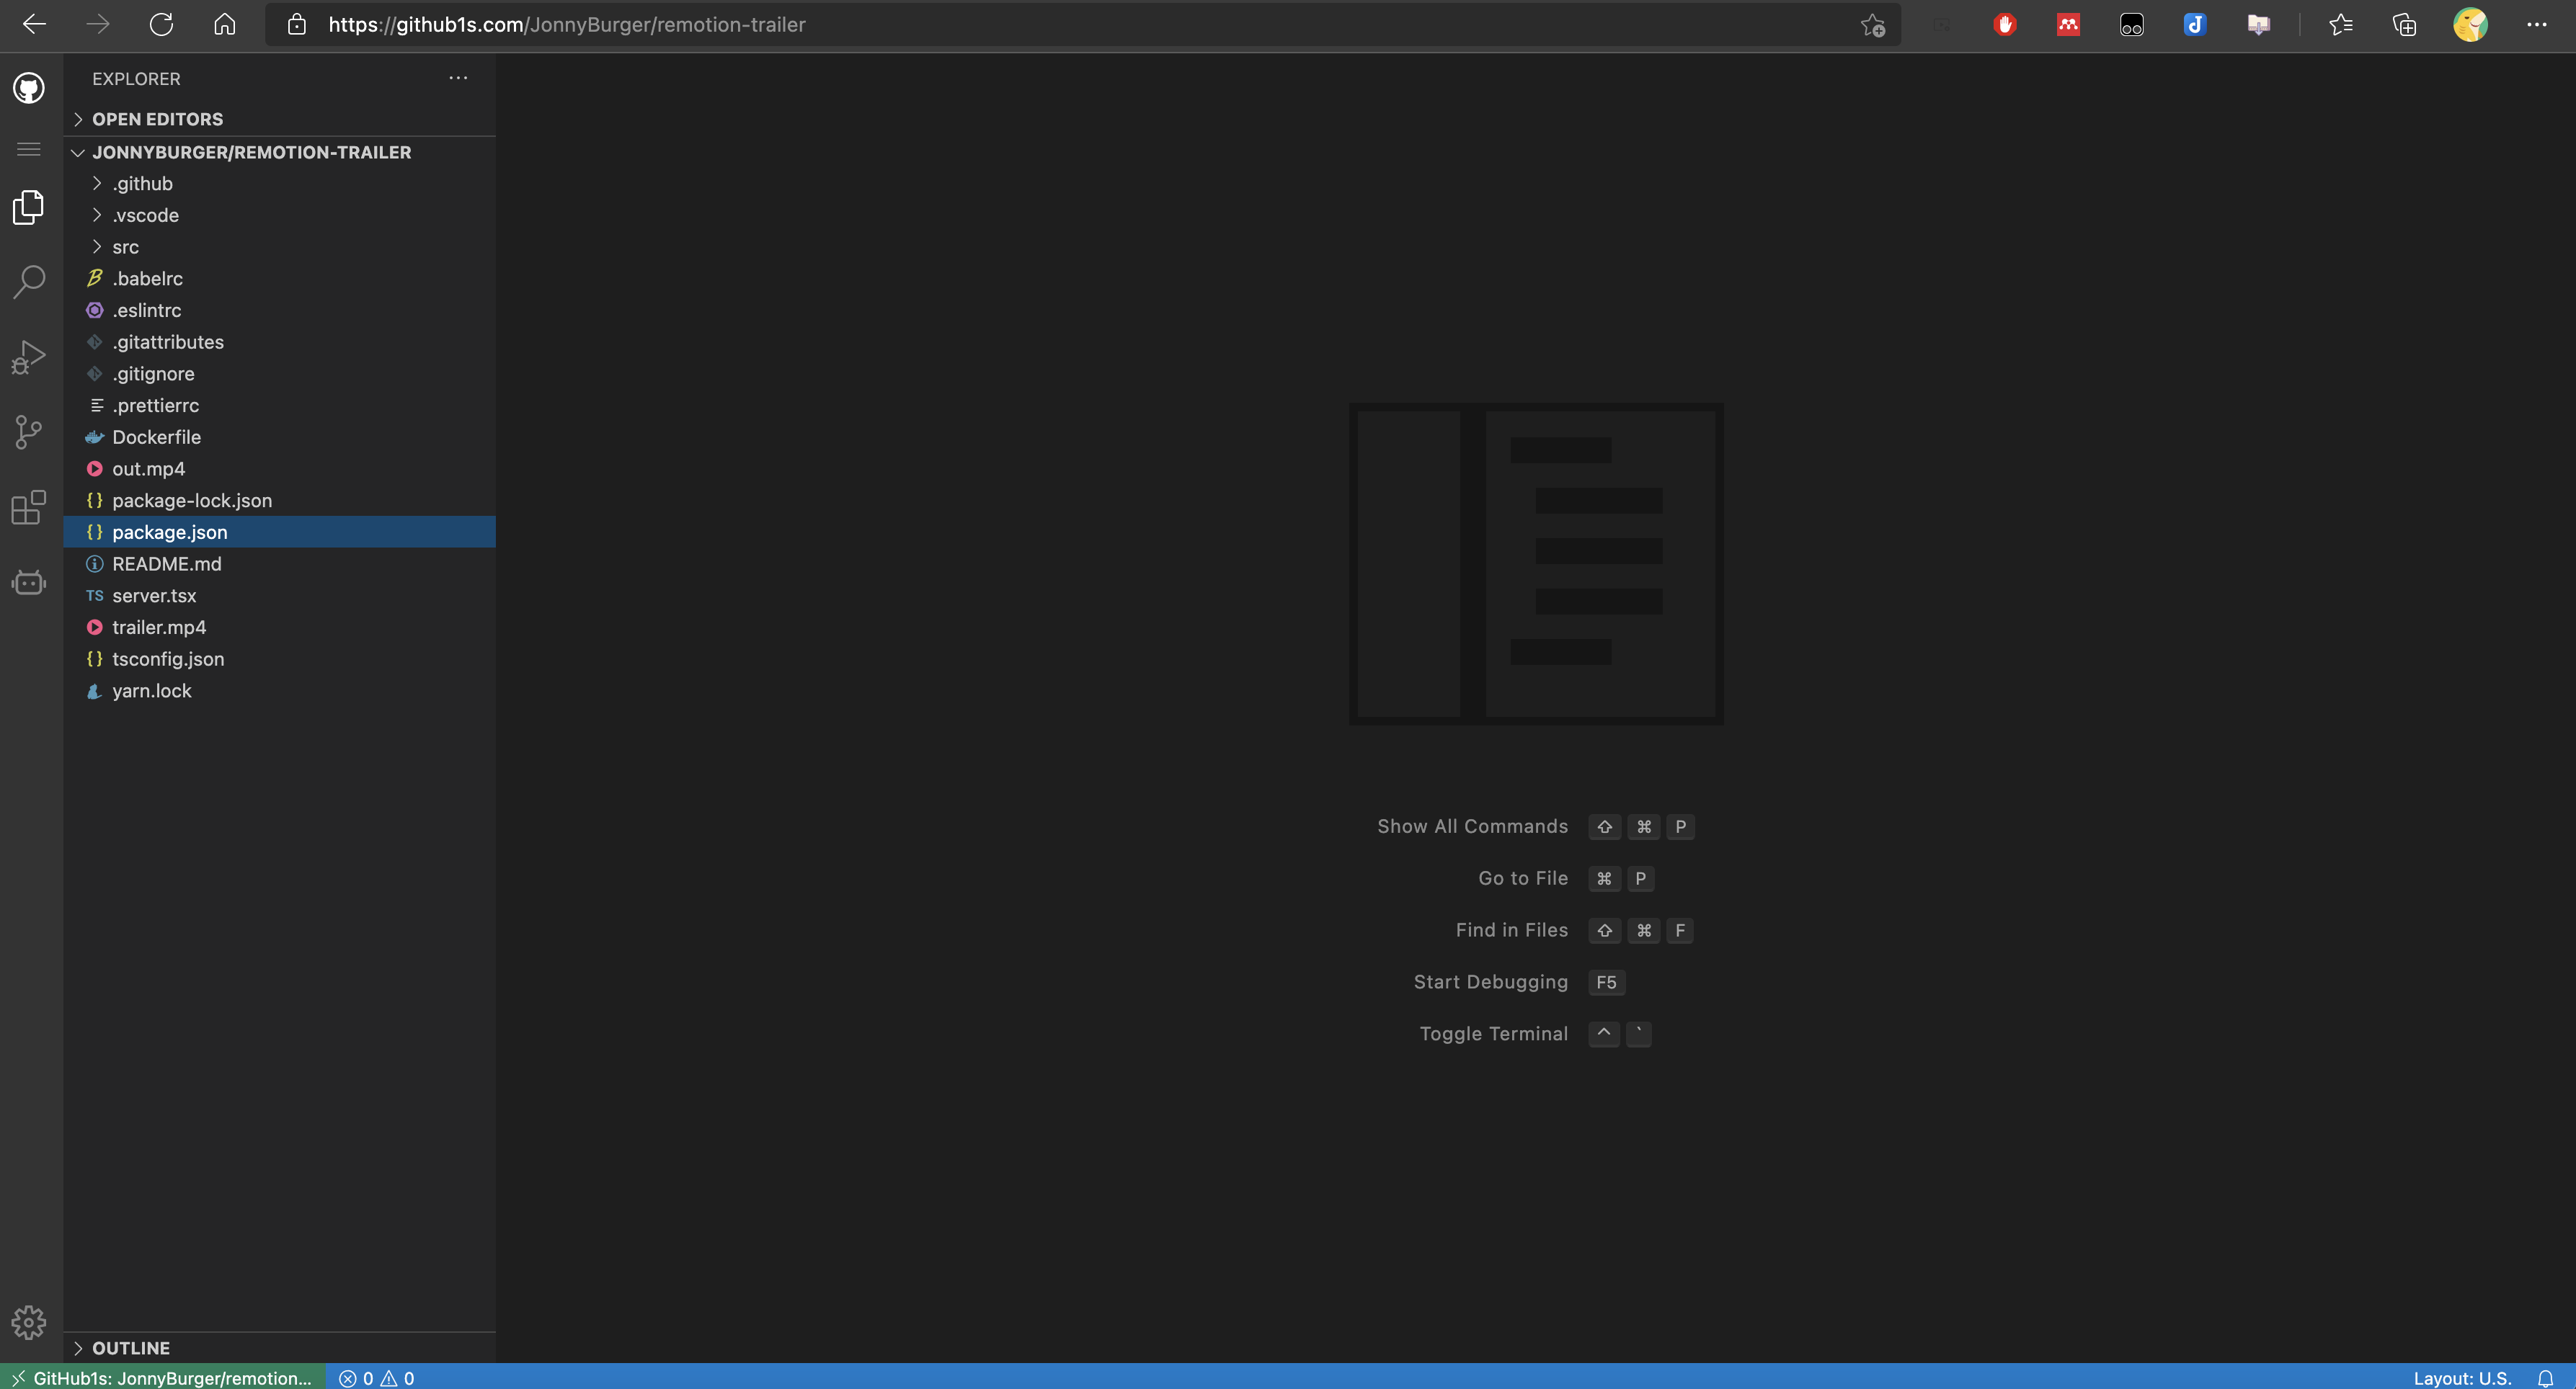
Task: Open the Source Control view
Action: pos(29,432)
